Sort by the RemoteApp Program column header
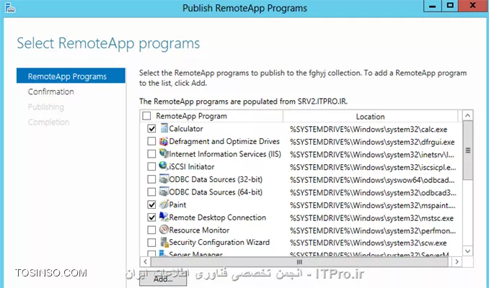 pyautogui.click(x=212, y=116)
